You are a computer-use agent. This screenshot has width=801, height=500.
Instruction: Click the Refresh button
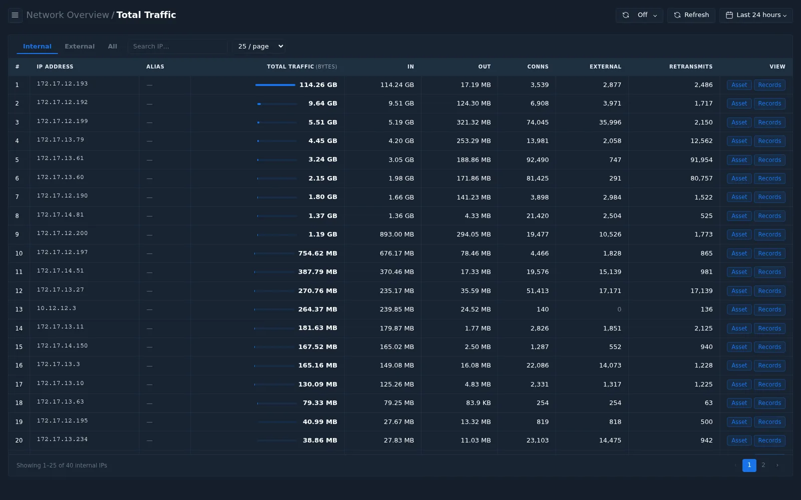(x=691, y=15)
